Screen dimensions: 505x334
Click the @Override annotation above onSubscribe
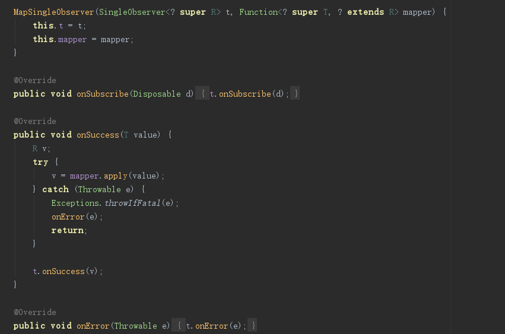click(x=35, y=80)
